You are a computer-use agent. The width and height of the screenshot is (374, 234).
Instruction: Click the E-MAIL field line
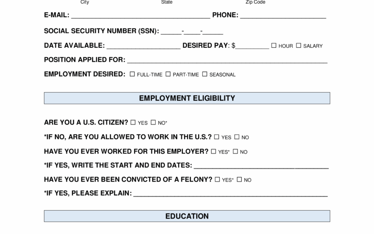pos(140,15)
